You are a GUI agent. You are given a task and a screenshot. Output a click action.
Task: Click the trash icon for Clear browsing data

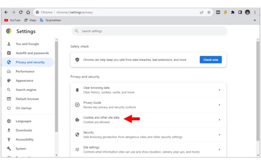pos(77,90)
